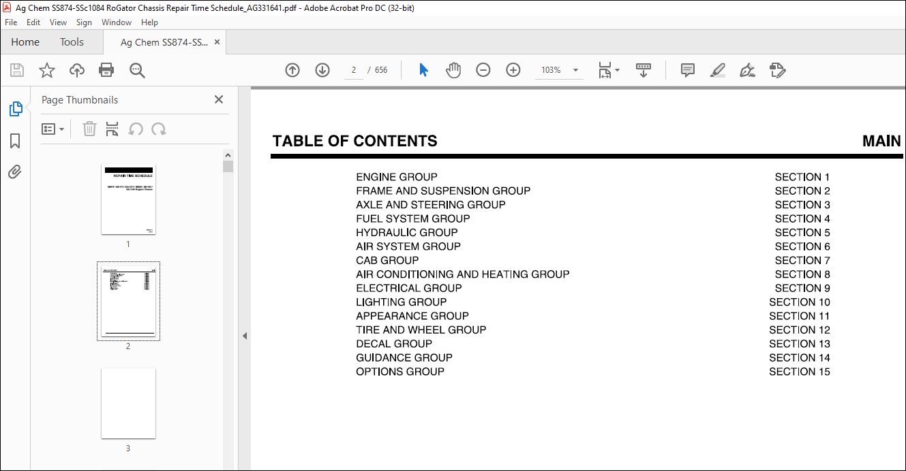This screenshot has width=906, height=471.
Task: Select the Highlight text pen tool
Action: point(717,70)
